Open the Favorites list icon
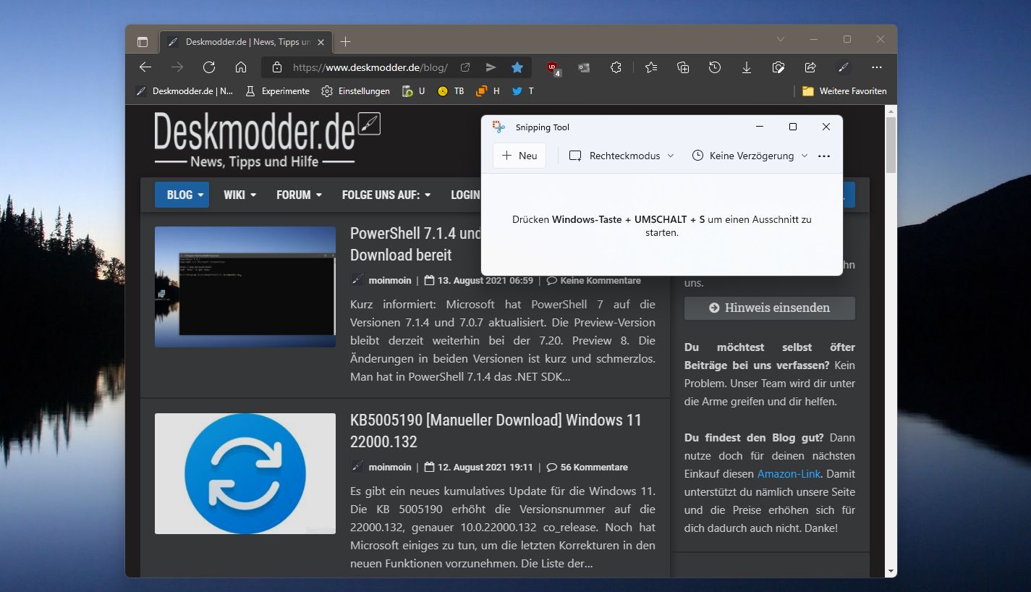The width and height of the screenshot is (1031, 592). [x=651, y=67]
